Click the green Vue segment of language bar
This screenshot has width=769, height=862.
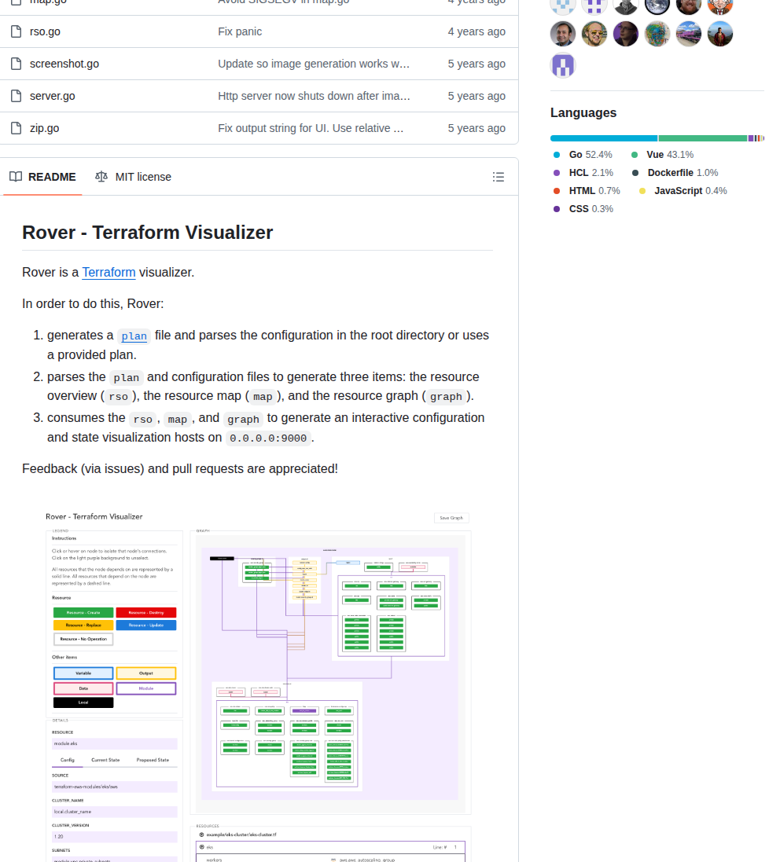703,138
